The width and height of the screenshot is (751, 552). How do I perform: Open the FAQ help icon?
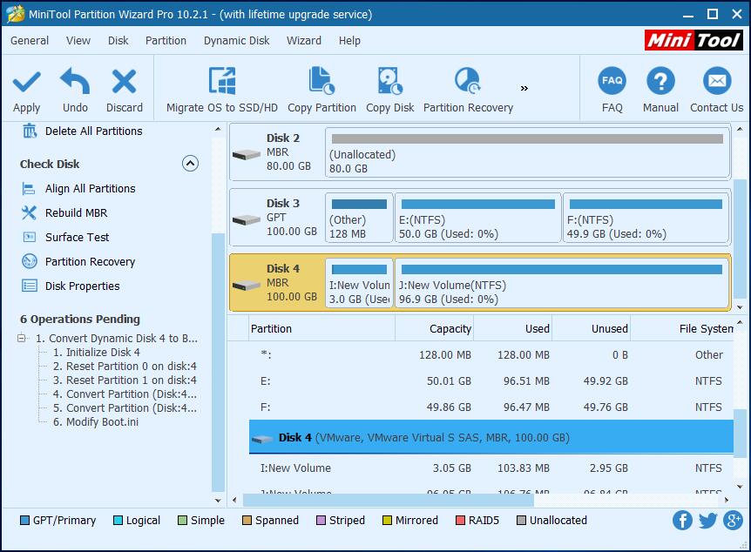click(x=612, y=82)
